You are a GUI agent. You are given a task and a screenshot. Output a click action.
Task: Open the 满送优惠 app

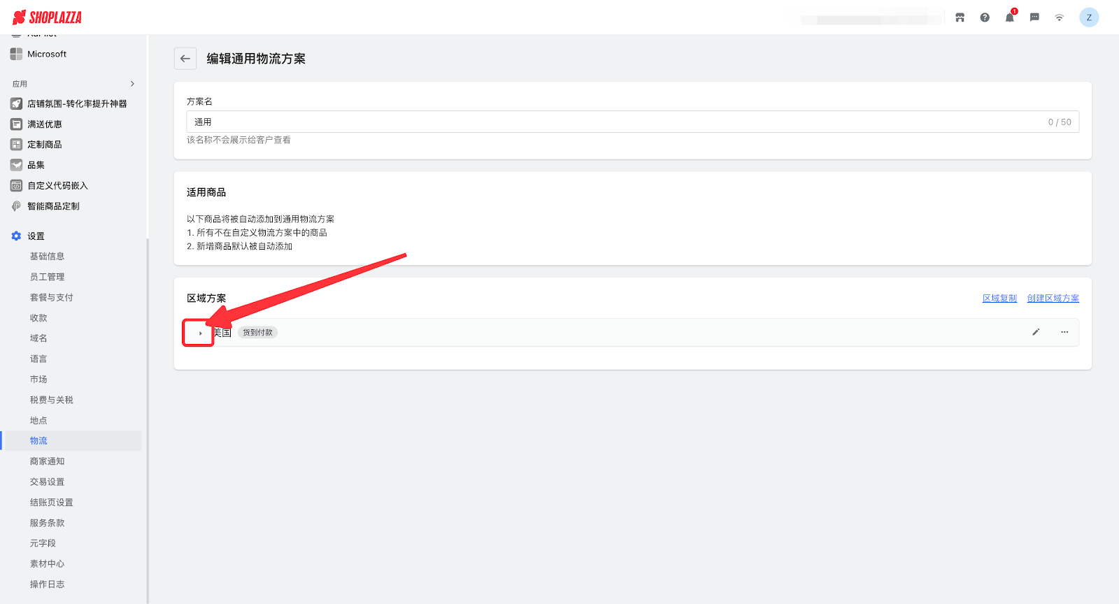pyautogui.click(x=44, y=124)
